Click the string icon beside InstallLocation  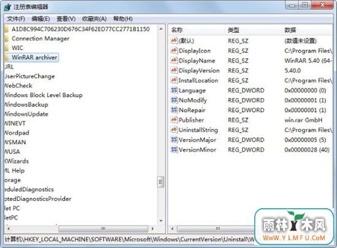point(174,80)
